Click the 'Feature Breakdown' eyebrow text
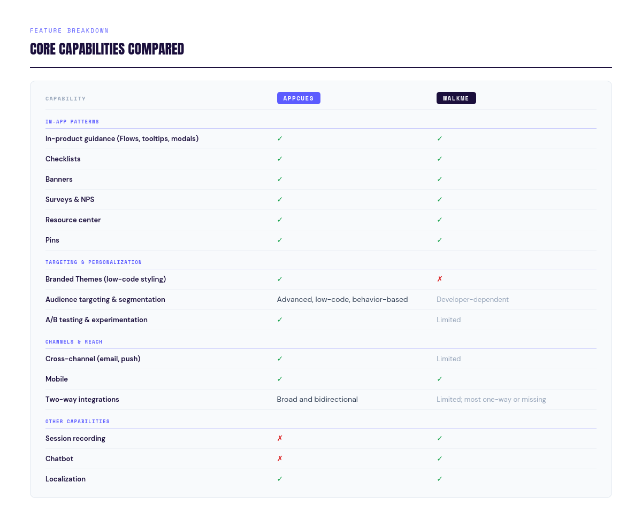The width and height of the screenshot is (642, 529). point(70,31)
